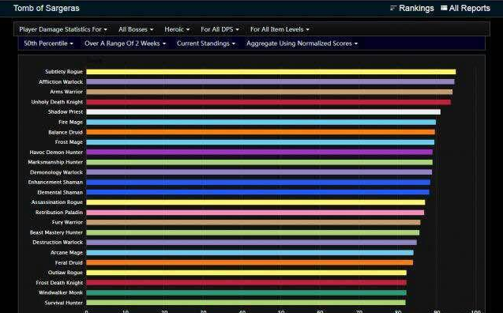Open the Heroic difficulty dropdown
The width and height of the screenshot is (503, 313).
tap(177, 29)
